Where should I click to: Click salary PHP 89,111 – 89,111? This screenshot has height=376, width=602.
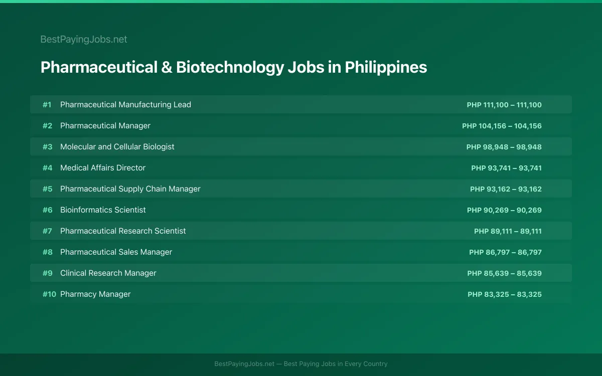click(x=508, y=231)
